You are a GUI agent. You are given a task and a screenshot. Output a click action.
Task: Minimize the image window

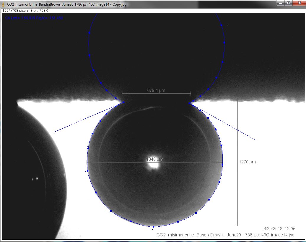point(280,3)
